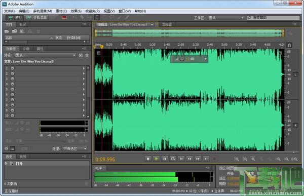Open the Help menu
The width and height of the screenshot is (304, 196).
(140, 11)
